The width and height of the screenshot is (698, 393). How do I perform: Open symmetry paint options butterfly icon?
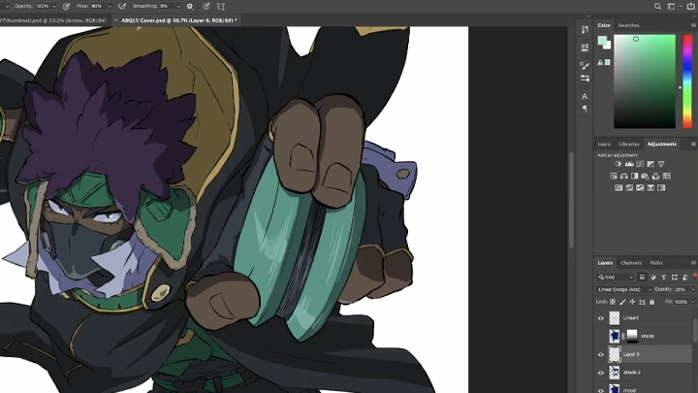pyautogui.click(x=220, y=6)
